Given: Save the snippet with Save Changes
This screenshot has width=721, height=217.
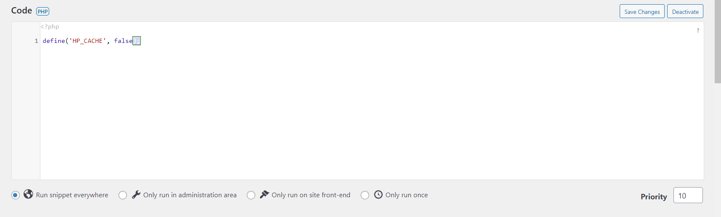Looking at the screenshot, I should coord(642,11).
